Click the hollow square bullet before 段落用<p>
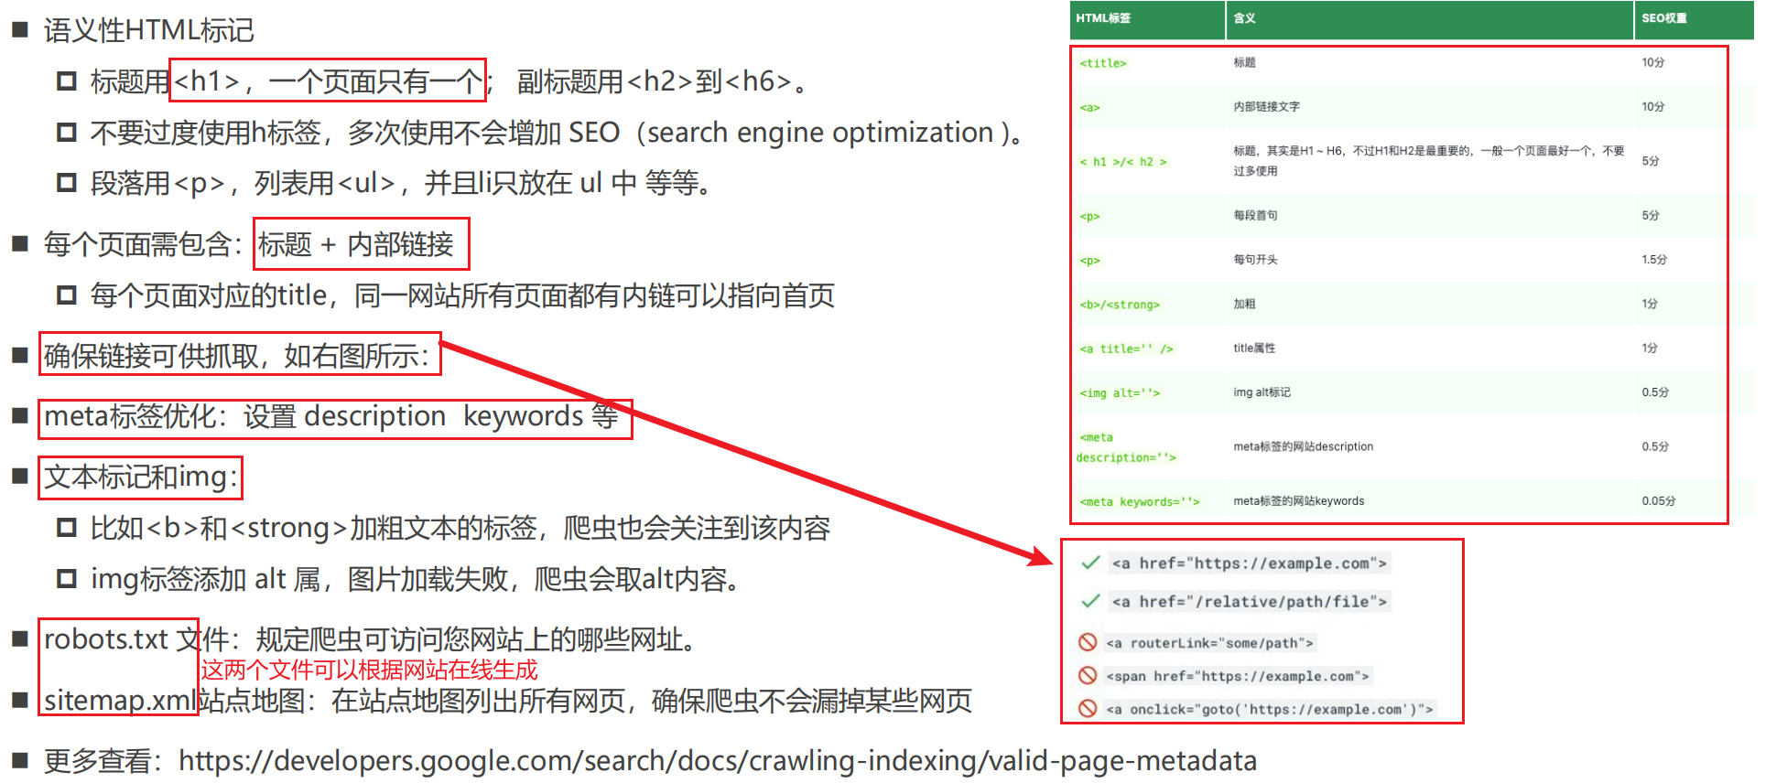This screenshot has height=783, width=1776. coord(66,183)
